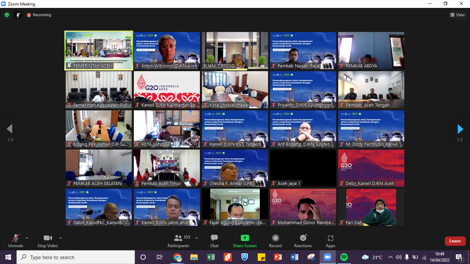The width and height of the screenshot is (470, 264).
Task: Go to next gallery page
Action: click(460, 129)
